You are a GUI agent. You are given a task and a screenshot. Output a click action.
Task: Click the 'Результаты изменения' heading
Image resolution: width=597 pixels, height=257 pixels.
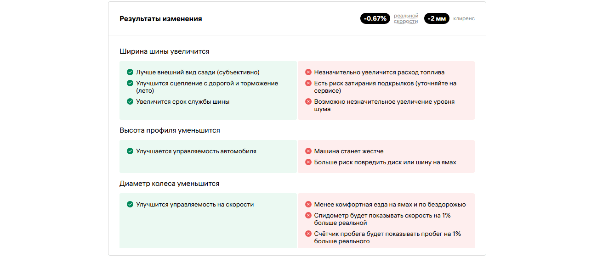(161, 19)
